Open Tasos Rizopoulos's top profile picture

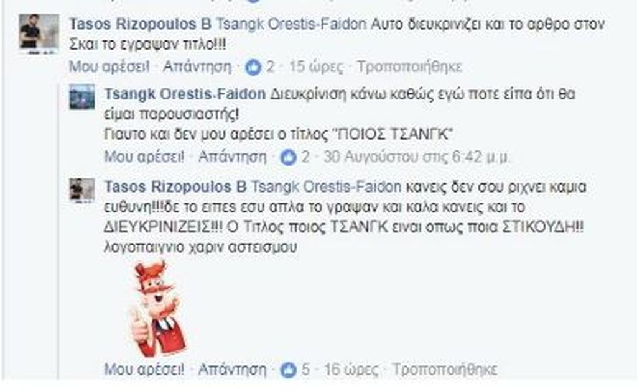(39, 34)
